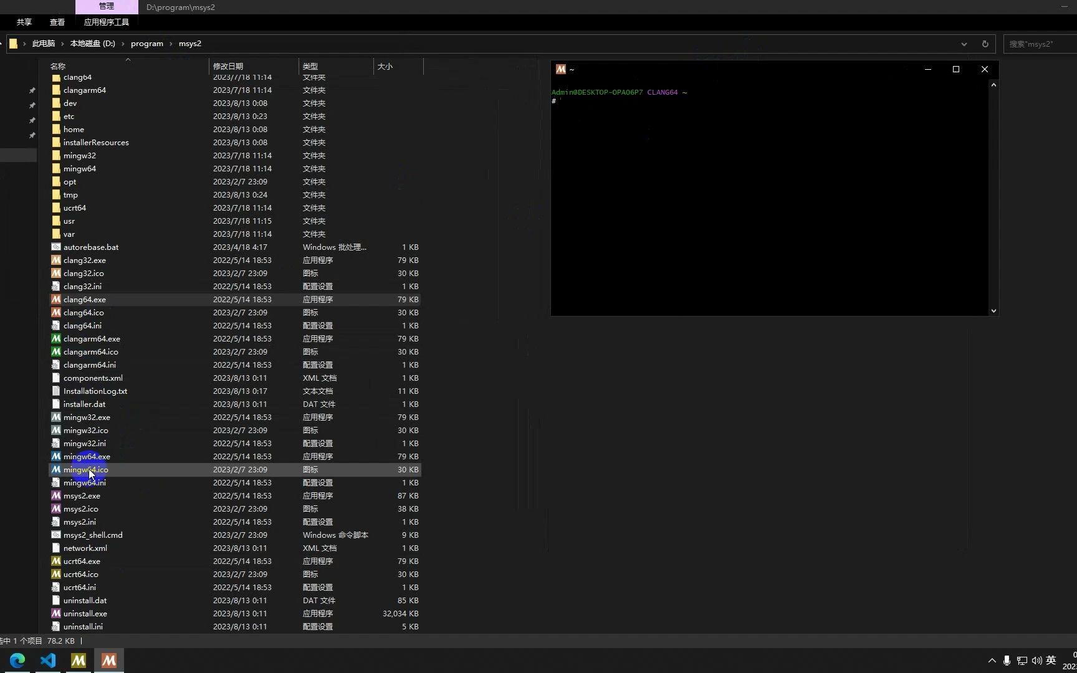This screenshot has width=1077, height=673.
Task: Navigate to program folder in the breadcrumb
Action: click(x=147, y=44)
